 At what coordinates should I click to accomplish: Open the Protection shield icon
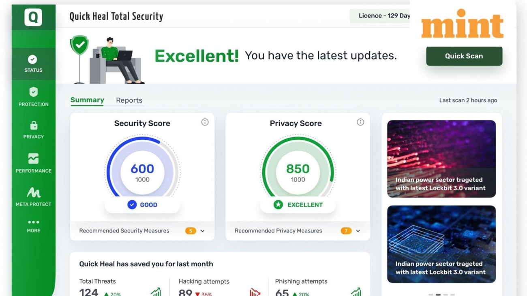(x=33, y=92)
